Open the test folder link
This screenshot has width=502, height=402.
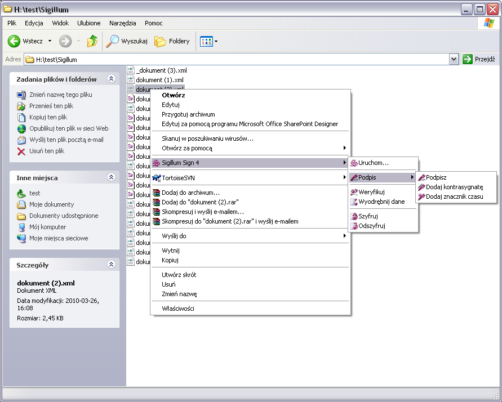(34, 193)
